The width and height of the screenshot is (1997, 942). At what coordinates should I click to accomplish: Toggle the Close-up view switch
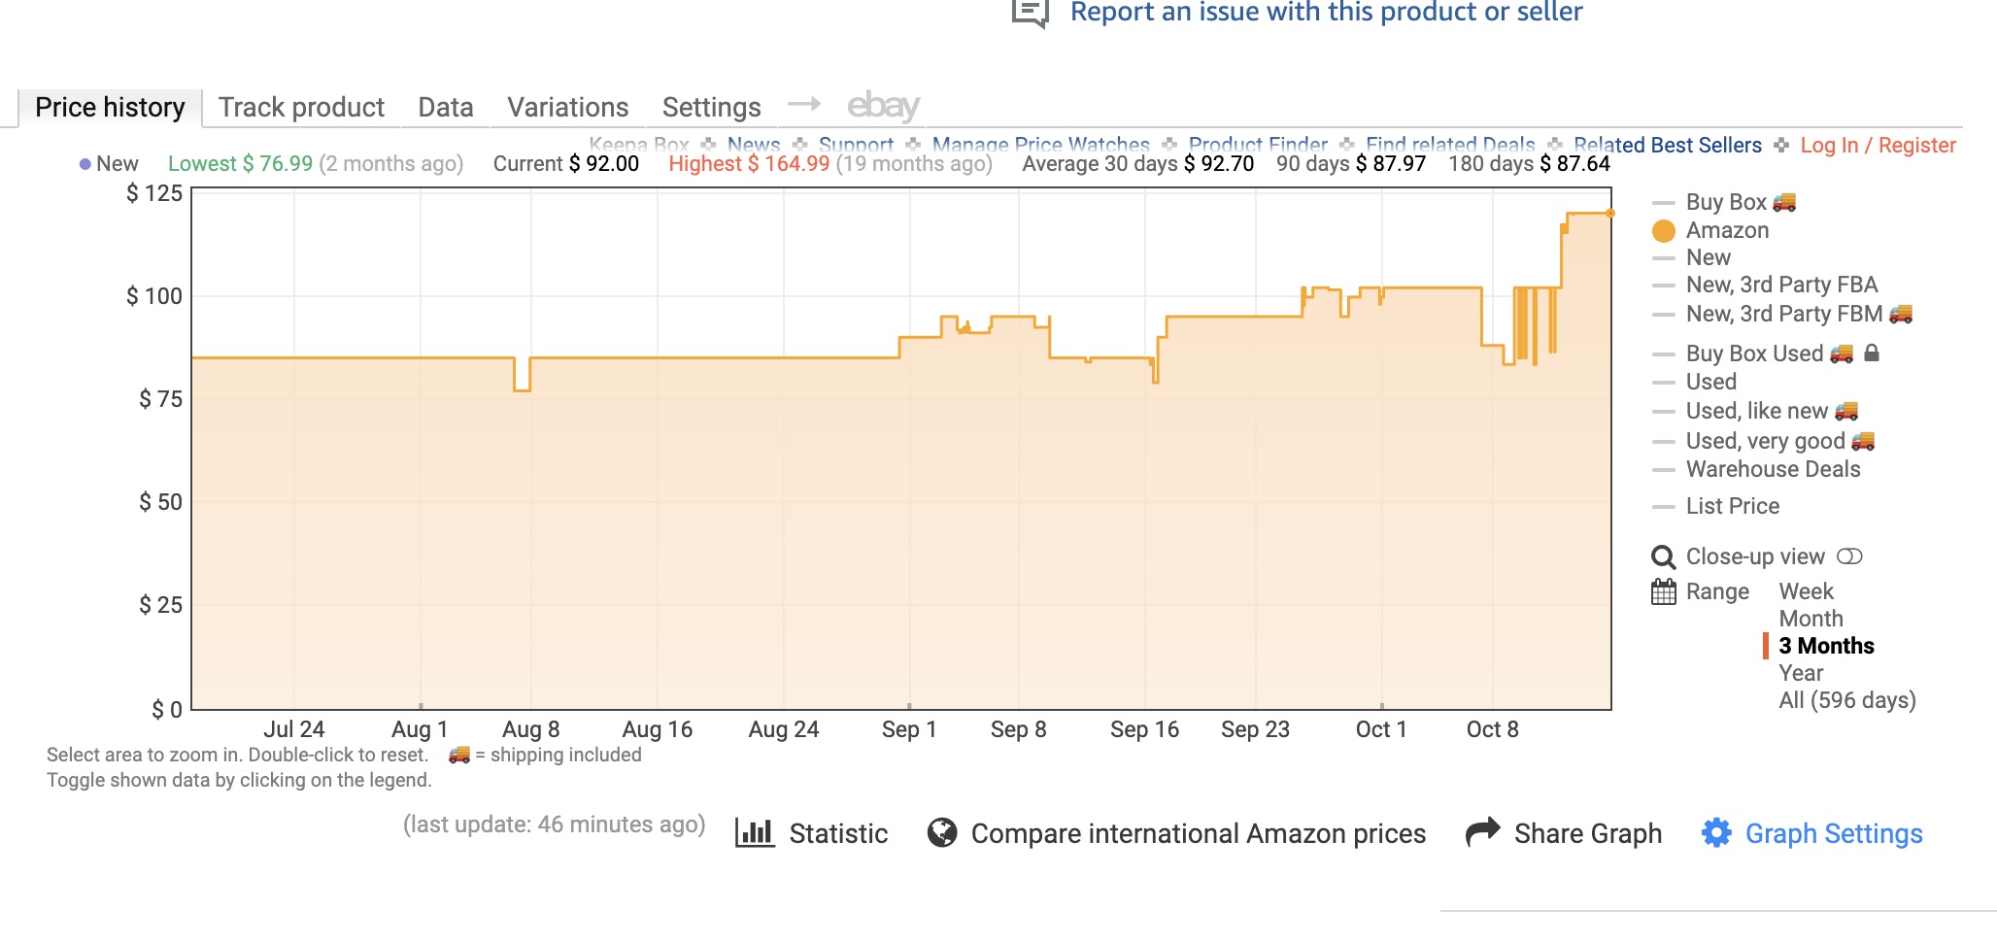point(1849,556)
